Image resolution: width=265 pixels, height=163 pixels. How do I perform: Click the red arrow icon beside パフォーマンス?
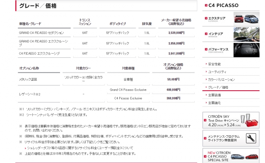[206, 49]
